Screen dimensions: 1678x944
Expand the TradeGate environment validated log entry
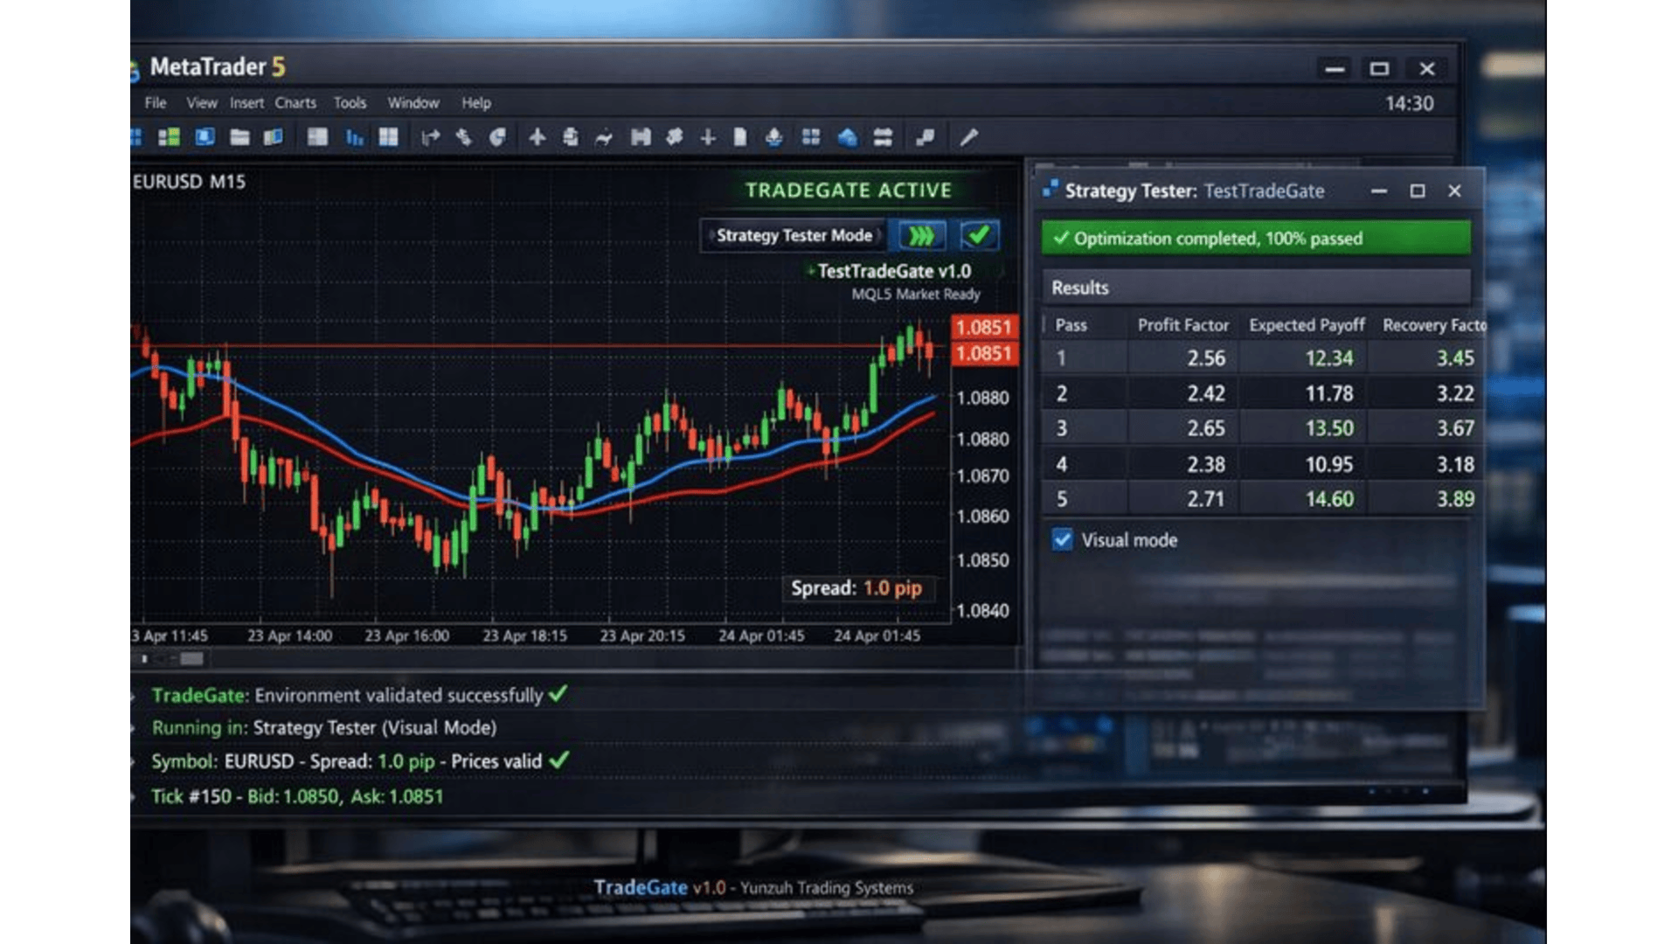click(133, 697)
